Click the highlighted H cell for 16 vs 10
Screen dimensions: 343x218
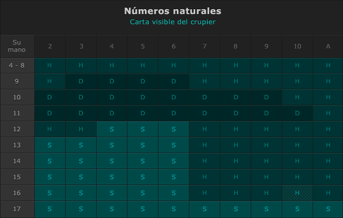tap(298, 193)
